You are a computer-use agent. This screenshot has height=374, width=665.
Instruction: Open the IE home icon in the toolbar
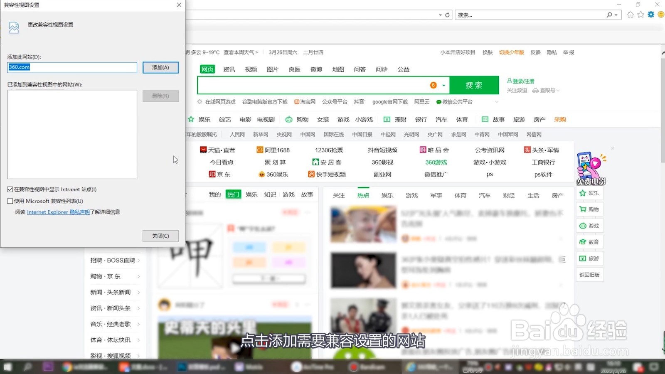click(630, 15)
